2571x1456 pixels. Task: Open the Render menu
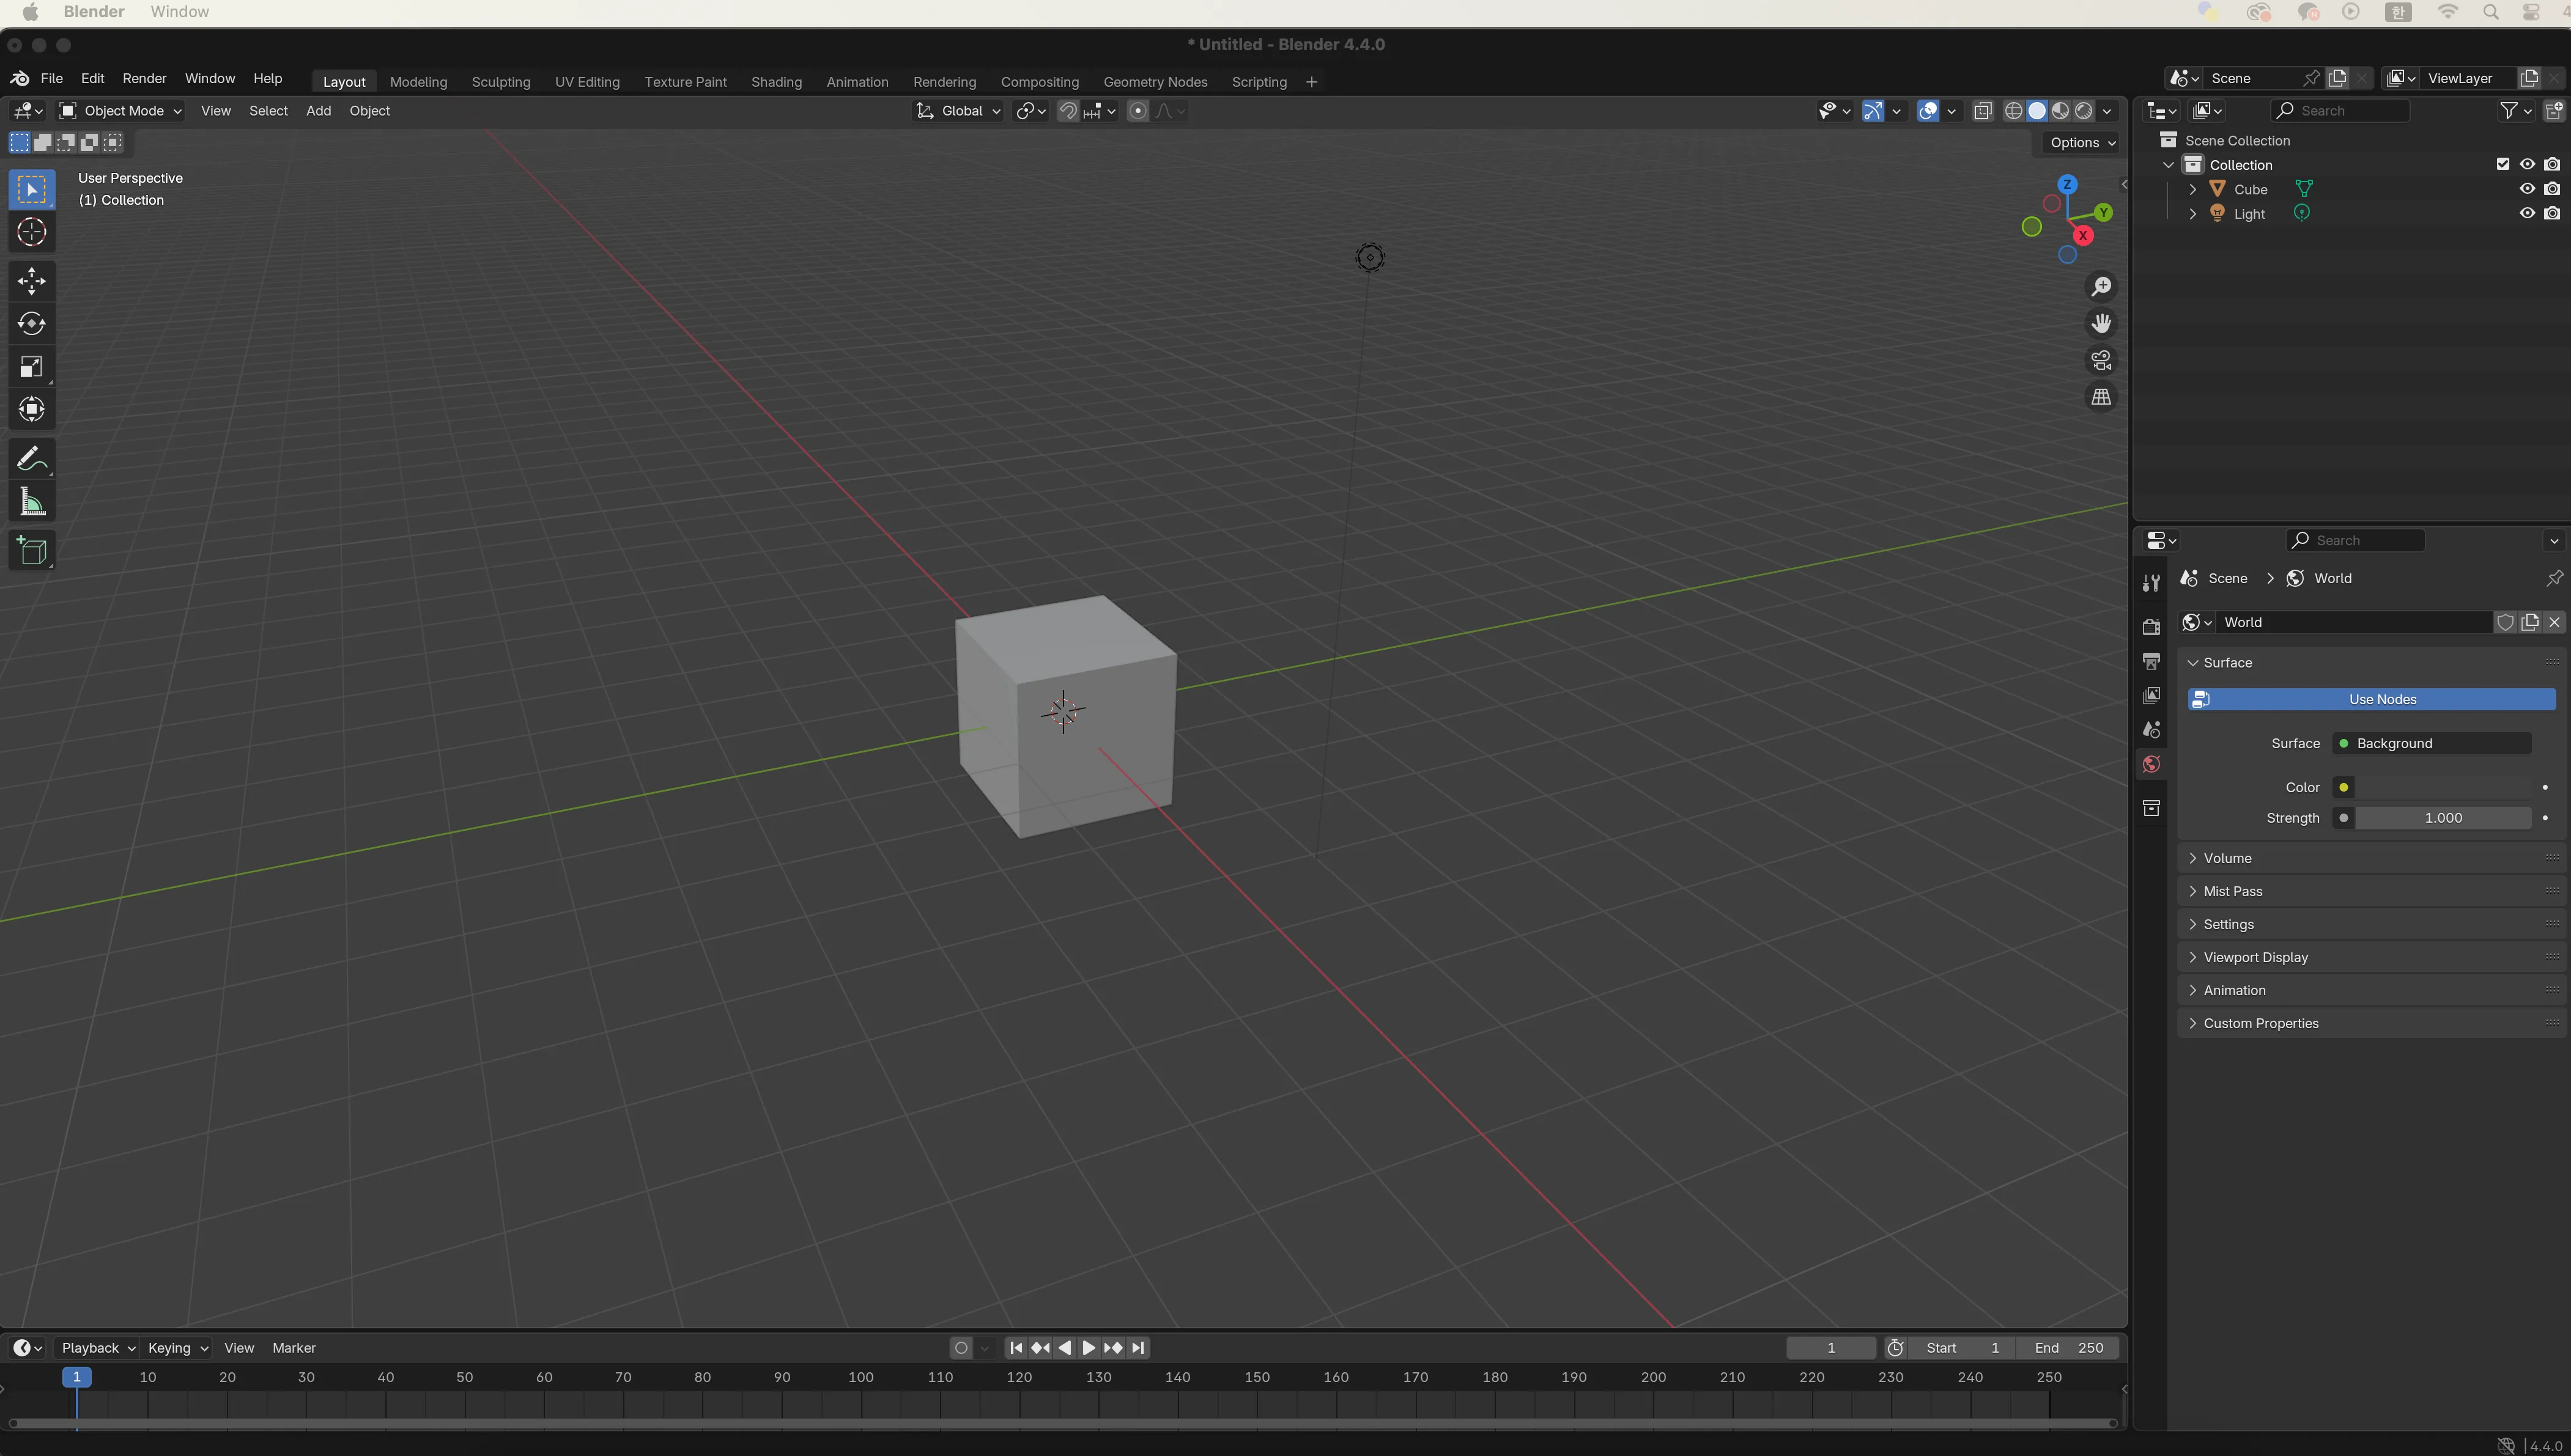click(x=144, y=78)
